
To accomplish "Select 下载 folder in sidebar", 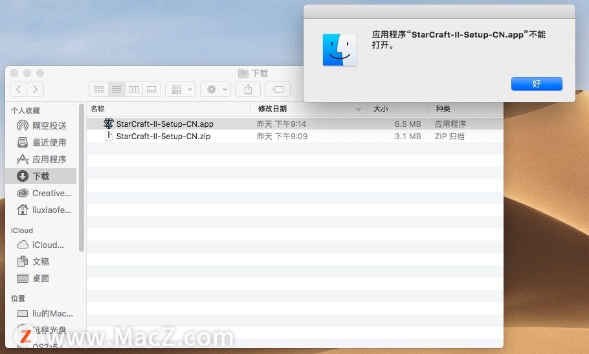I will [x=42, y=176].
